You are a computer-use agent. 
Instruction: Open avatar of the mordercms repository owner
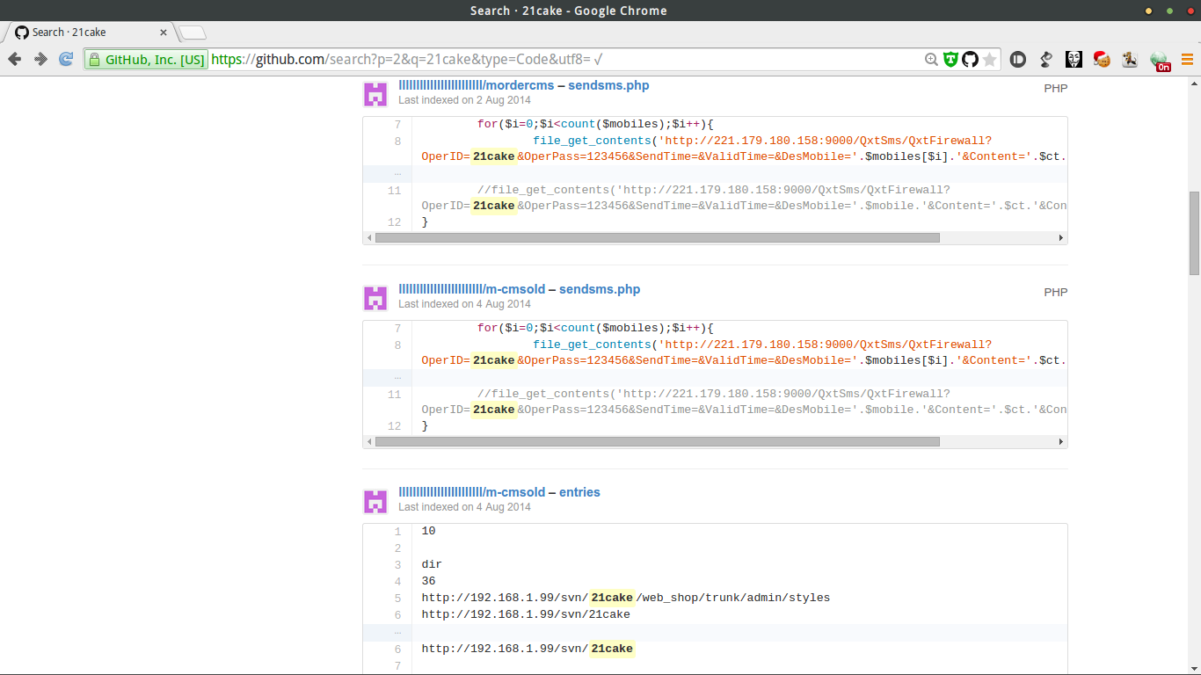point(375,94)
